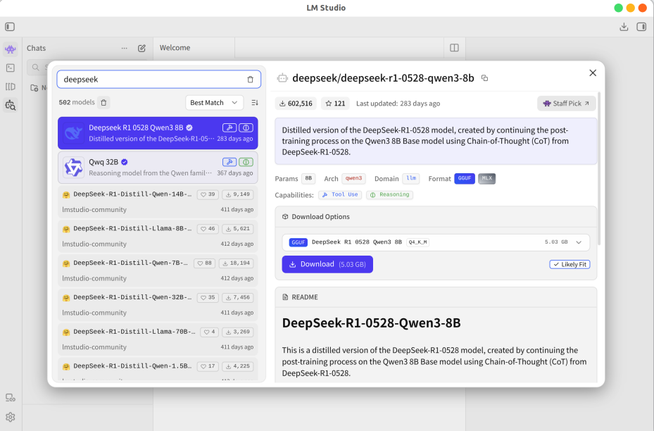Open the Discover model search sidebar icon

(x=11, y=105)
